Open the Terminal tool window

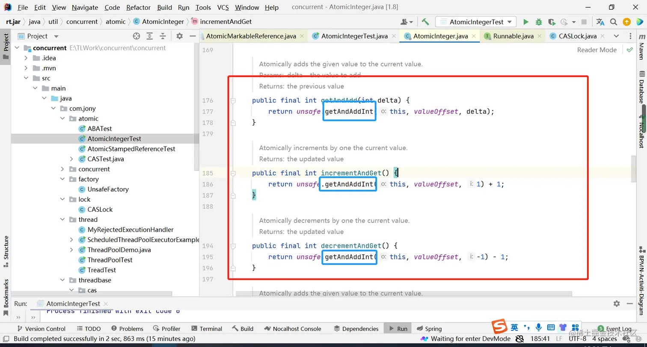click(x=207, y=329)
